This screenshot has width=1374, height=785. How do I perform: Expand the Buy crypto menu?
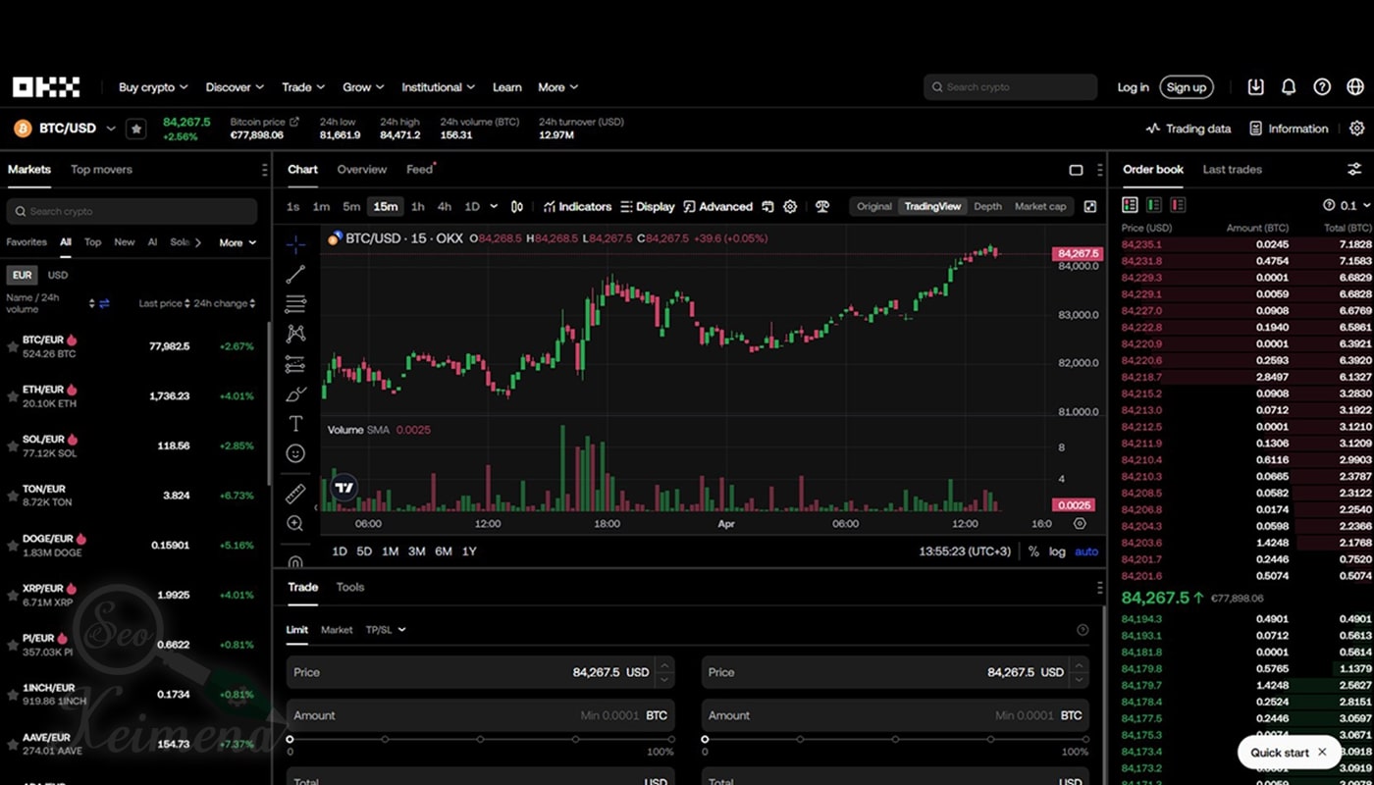pyautogui.click(x=153, y=87)
